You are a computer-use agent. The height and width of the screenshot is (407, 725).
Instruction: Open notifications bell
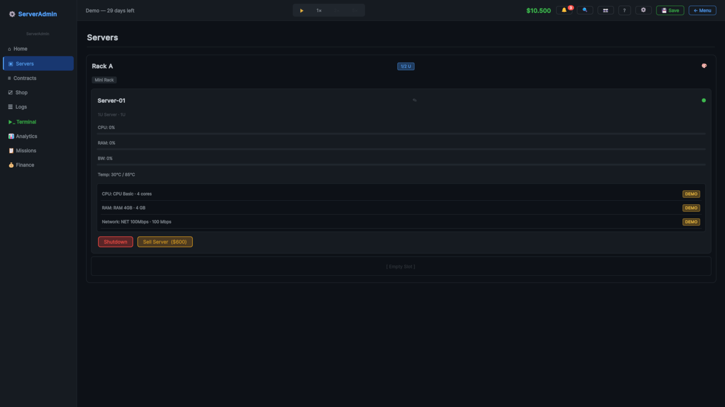(x=564, y=10)
